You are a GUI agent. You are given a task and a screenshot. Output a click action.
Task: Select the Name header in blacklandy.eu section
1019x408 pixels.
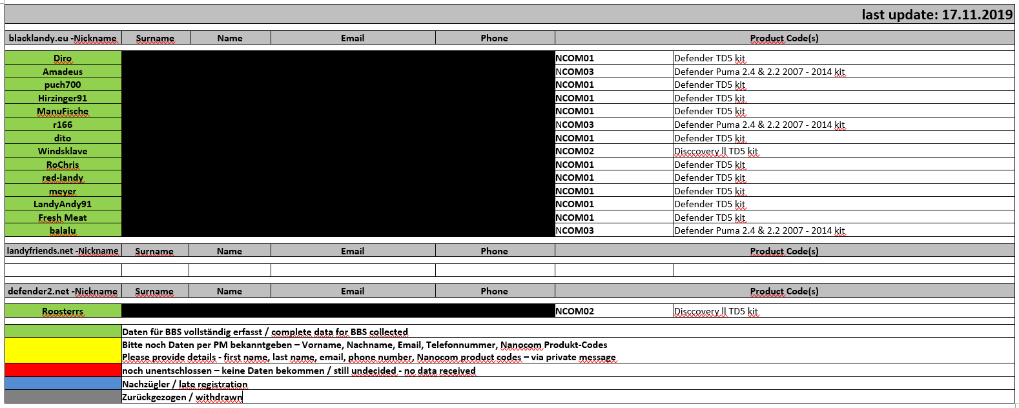tap(230, 38)
